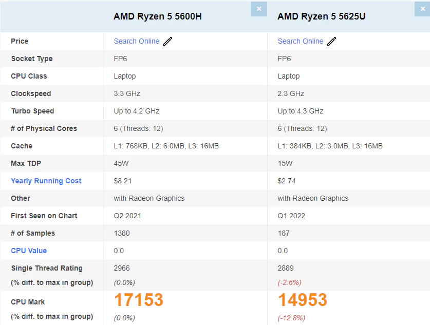Click the 2889 single thread rating
Viewport: 430px width, 325px height.
click(x=286, y=269)
